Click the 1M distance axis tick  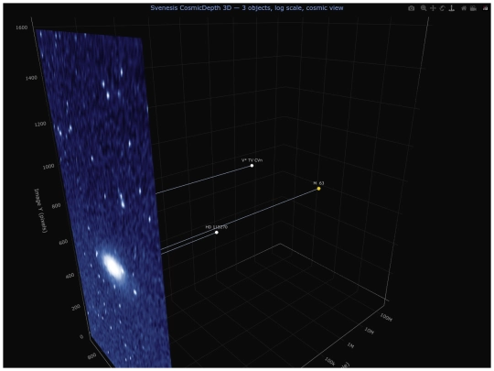(x=351, y=345)
